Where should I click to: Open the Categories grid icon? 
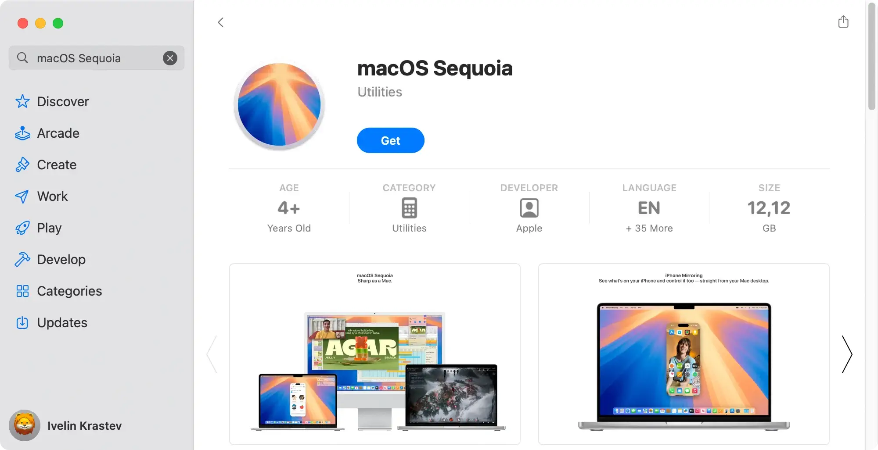22,291
